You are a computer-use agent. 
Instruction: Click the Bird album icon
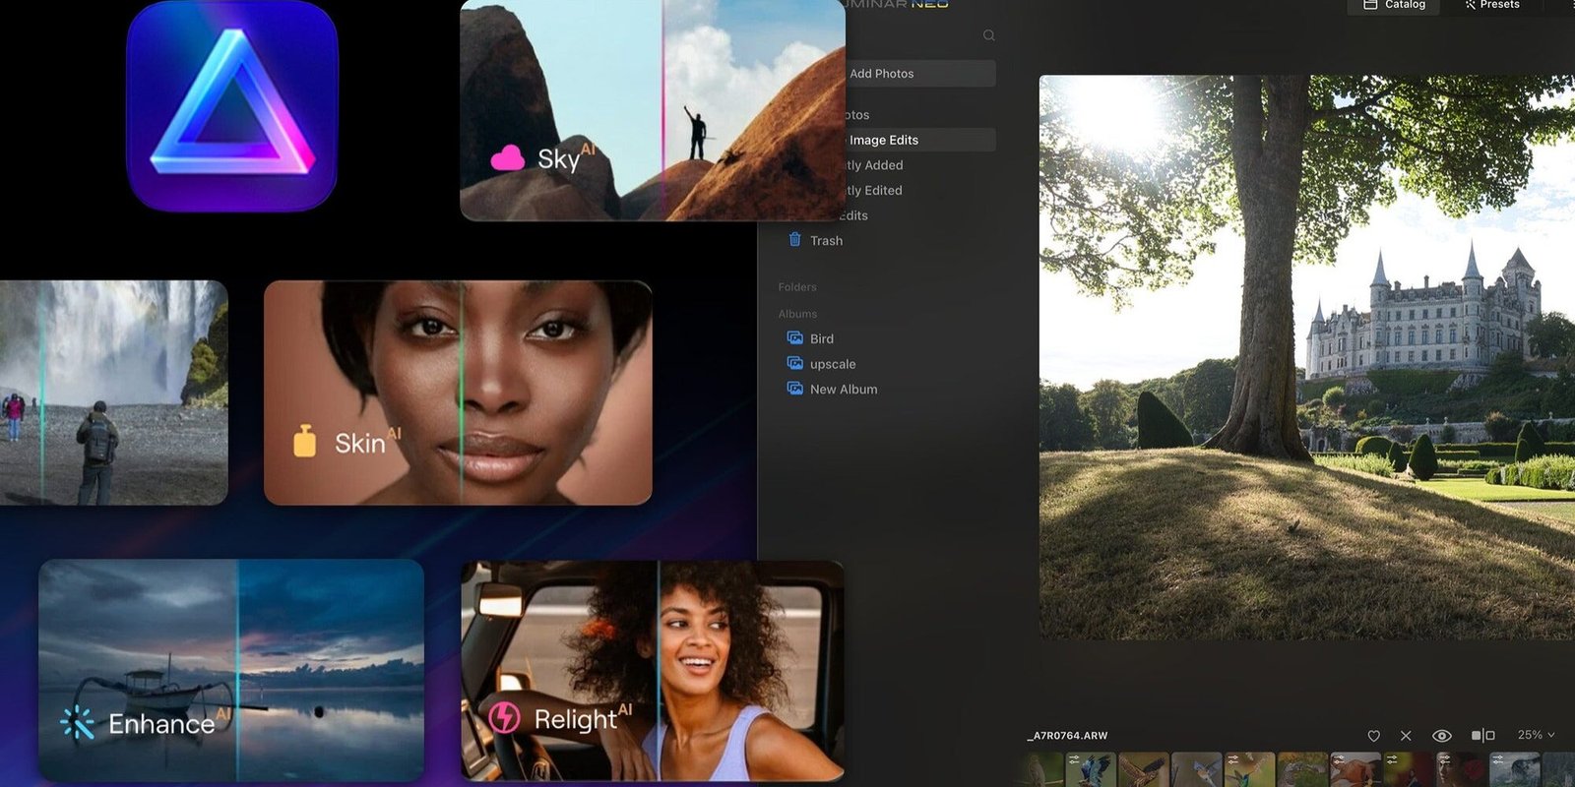pos(795,338)
